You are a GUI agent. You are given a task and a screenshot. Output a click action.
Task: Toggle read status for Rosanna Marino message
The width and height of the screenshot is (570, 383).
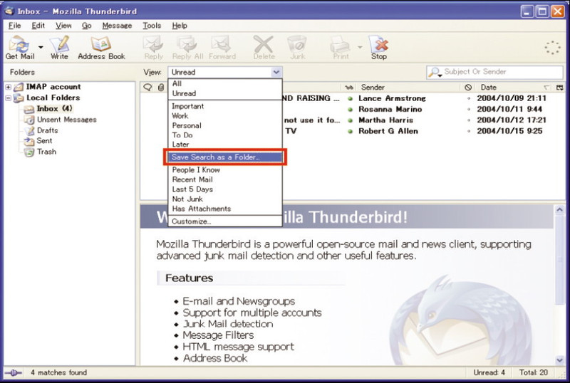click(350, 110)
